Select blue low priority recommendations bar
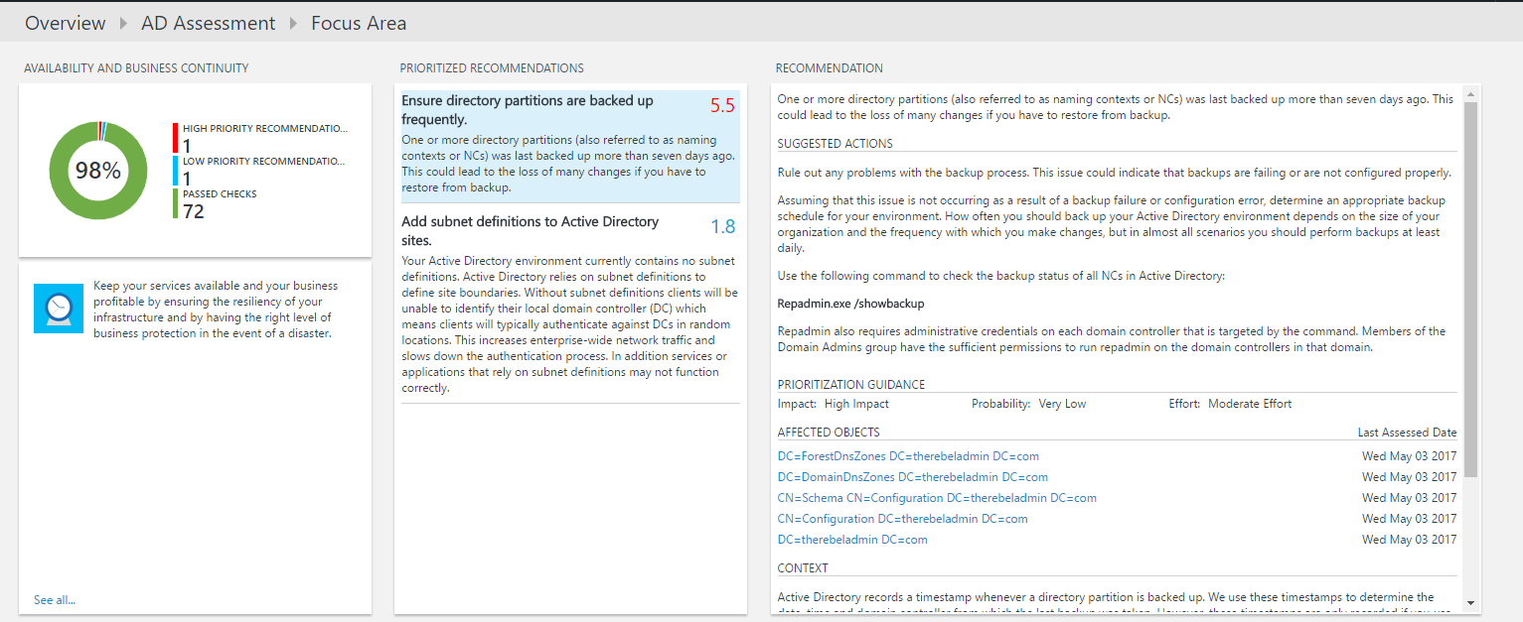 (176, 171)
